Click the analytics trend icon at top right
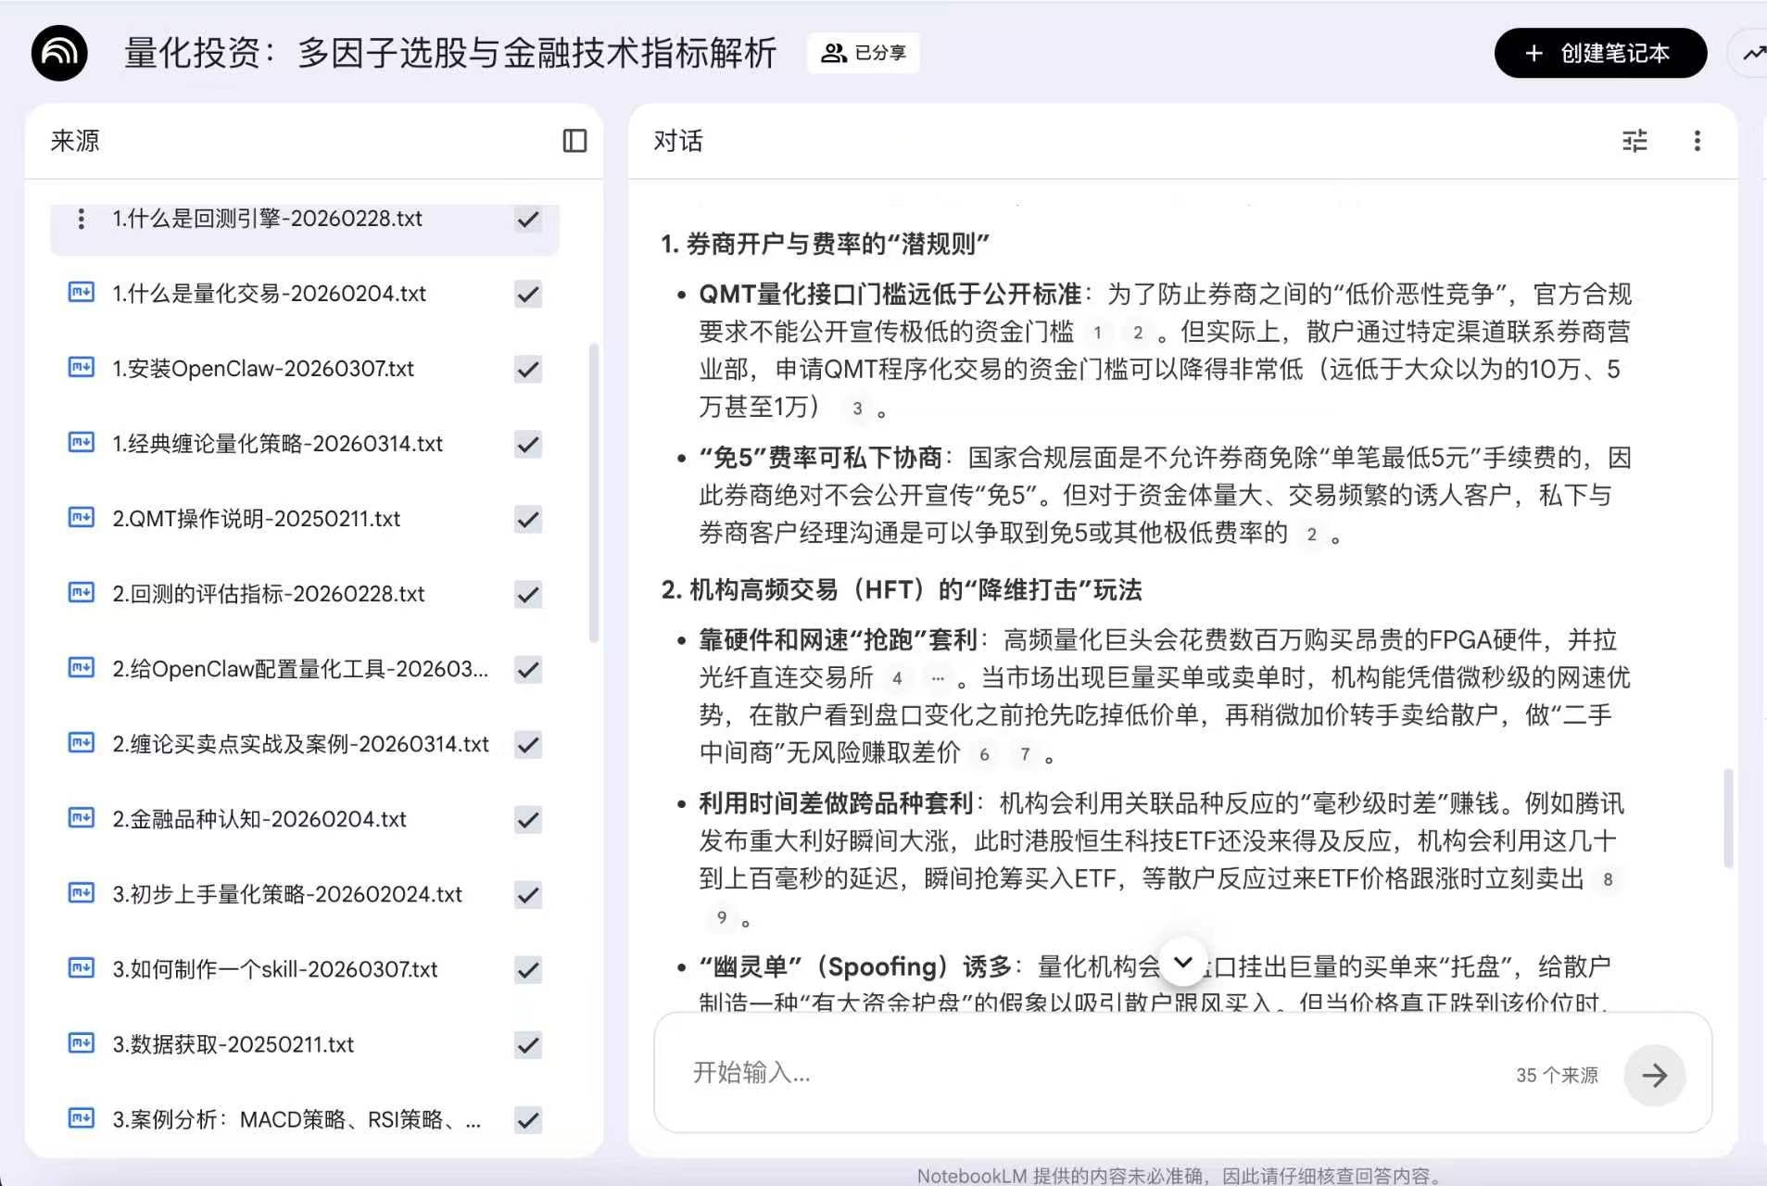The height and width of the screenshot is (1186, 1767). point(1753,54)
